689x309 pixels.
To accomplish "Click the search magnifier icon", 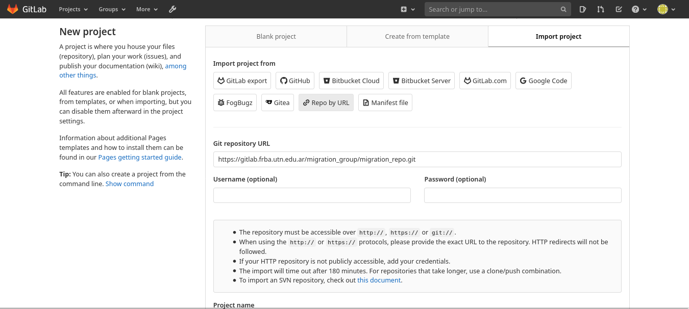I will click(563, 9).
